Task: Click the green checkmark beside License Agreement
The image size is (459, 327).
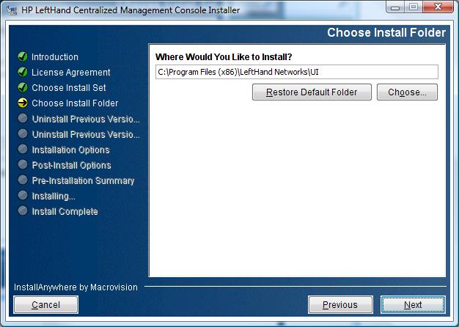Action: 23,72
